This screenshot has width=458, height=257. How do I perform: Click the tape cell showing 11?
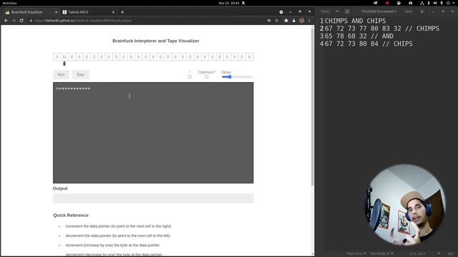[x=64, y=57]
